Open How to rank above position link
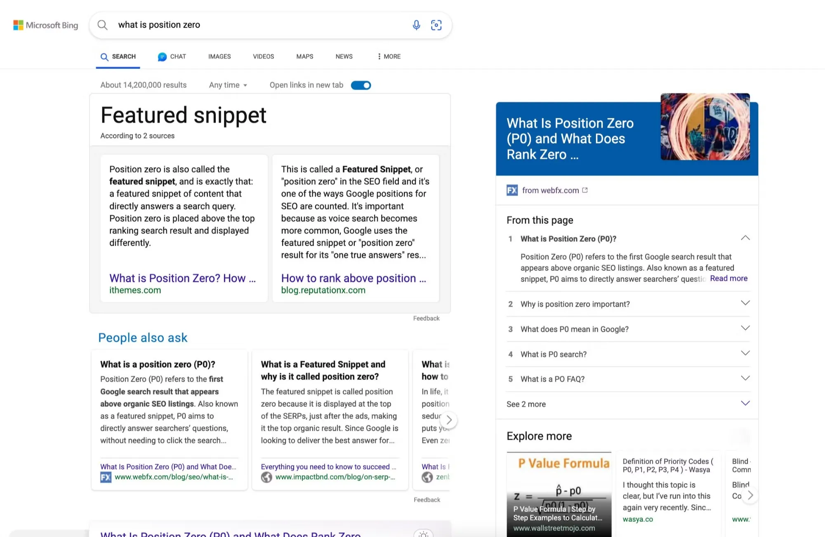 click(x=354, y=278)
